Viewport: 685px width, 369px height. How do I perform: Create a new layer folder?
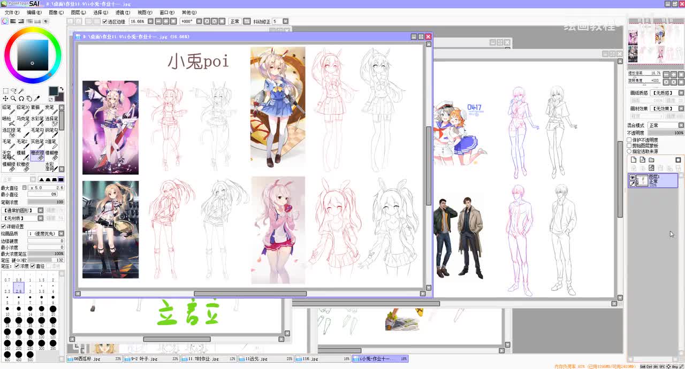[651, 160]
